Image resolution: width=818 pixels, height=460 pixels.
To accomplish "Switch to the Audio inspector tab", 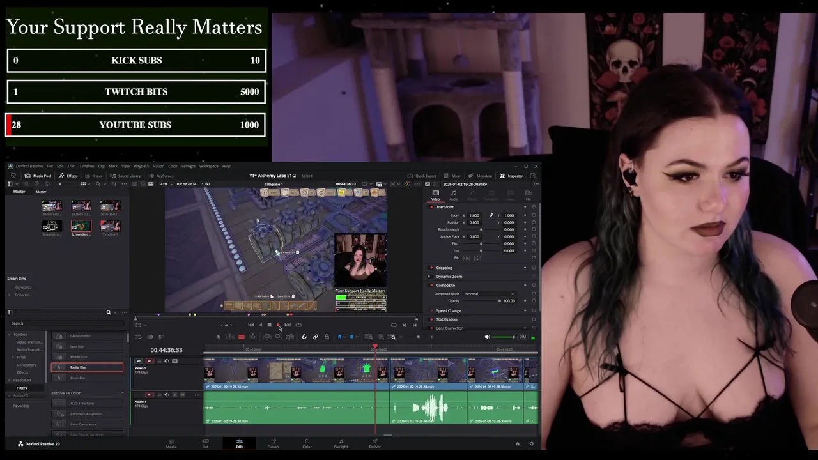I will point(453,194).
